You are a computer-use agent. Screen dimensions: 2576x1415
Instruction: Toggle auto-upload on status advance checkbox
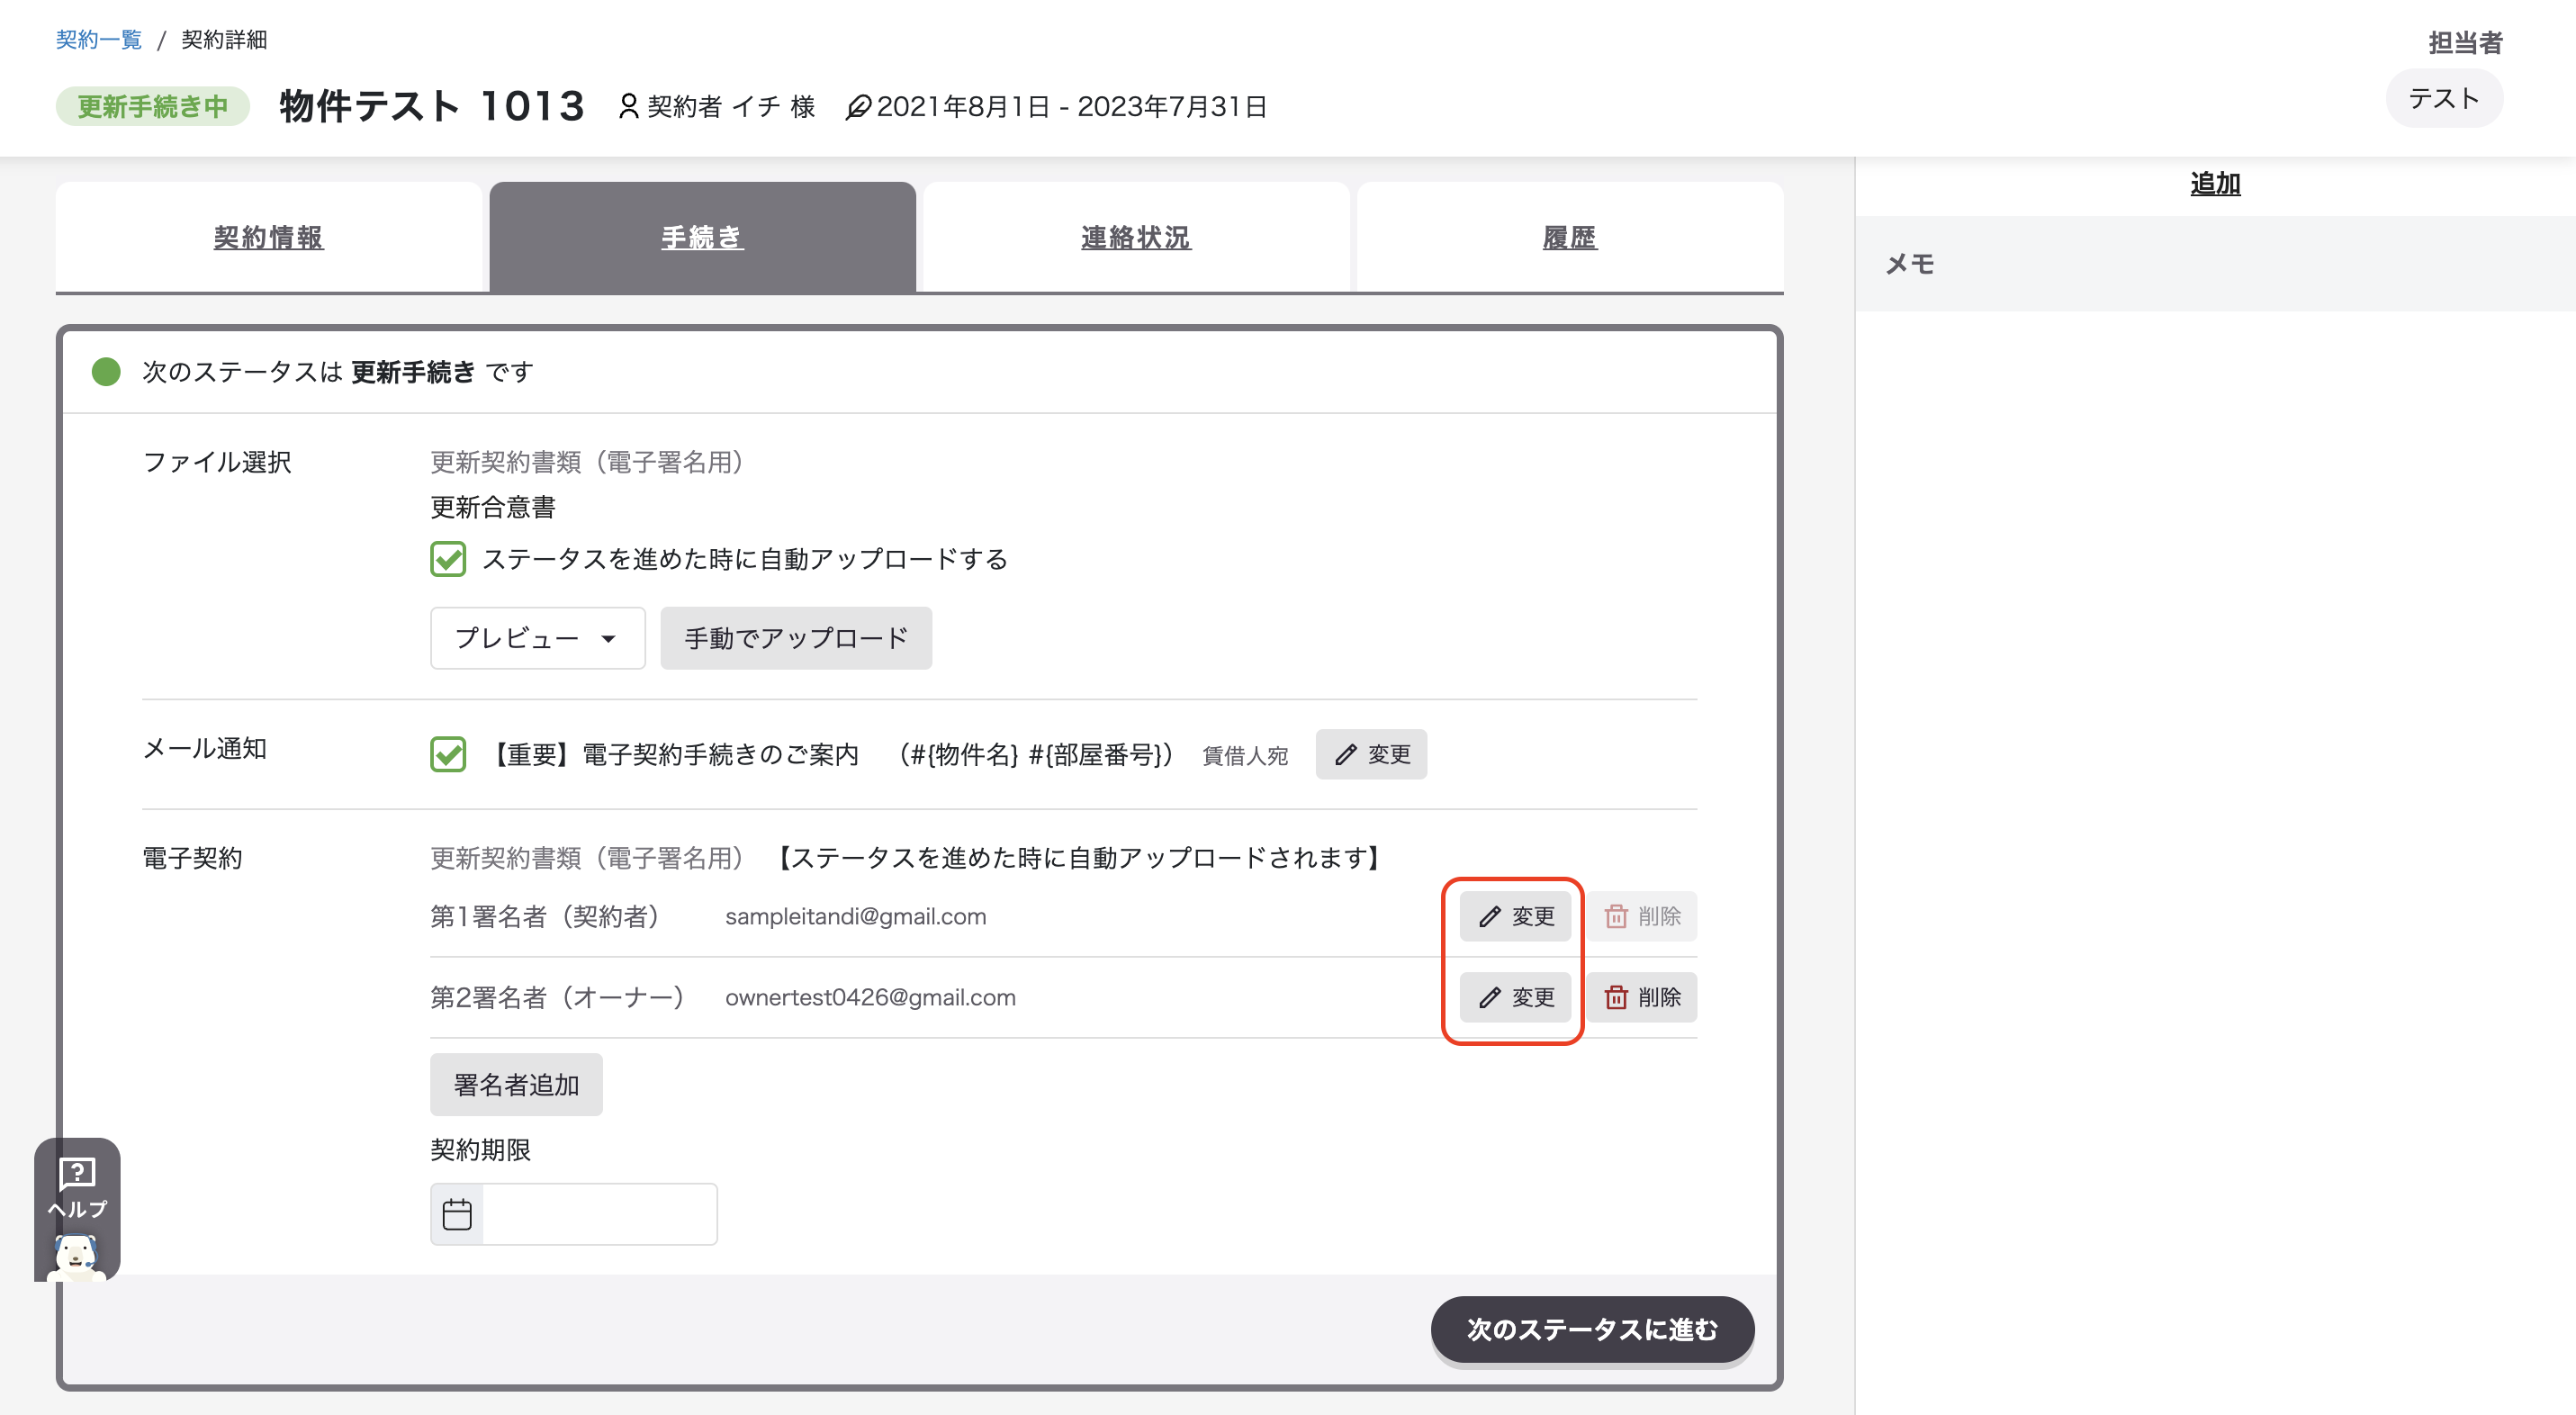click(448, 559)
